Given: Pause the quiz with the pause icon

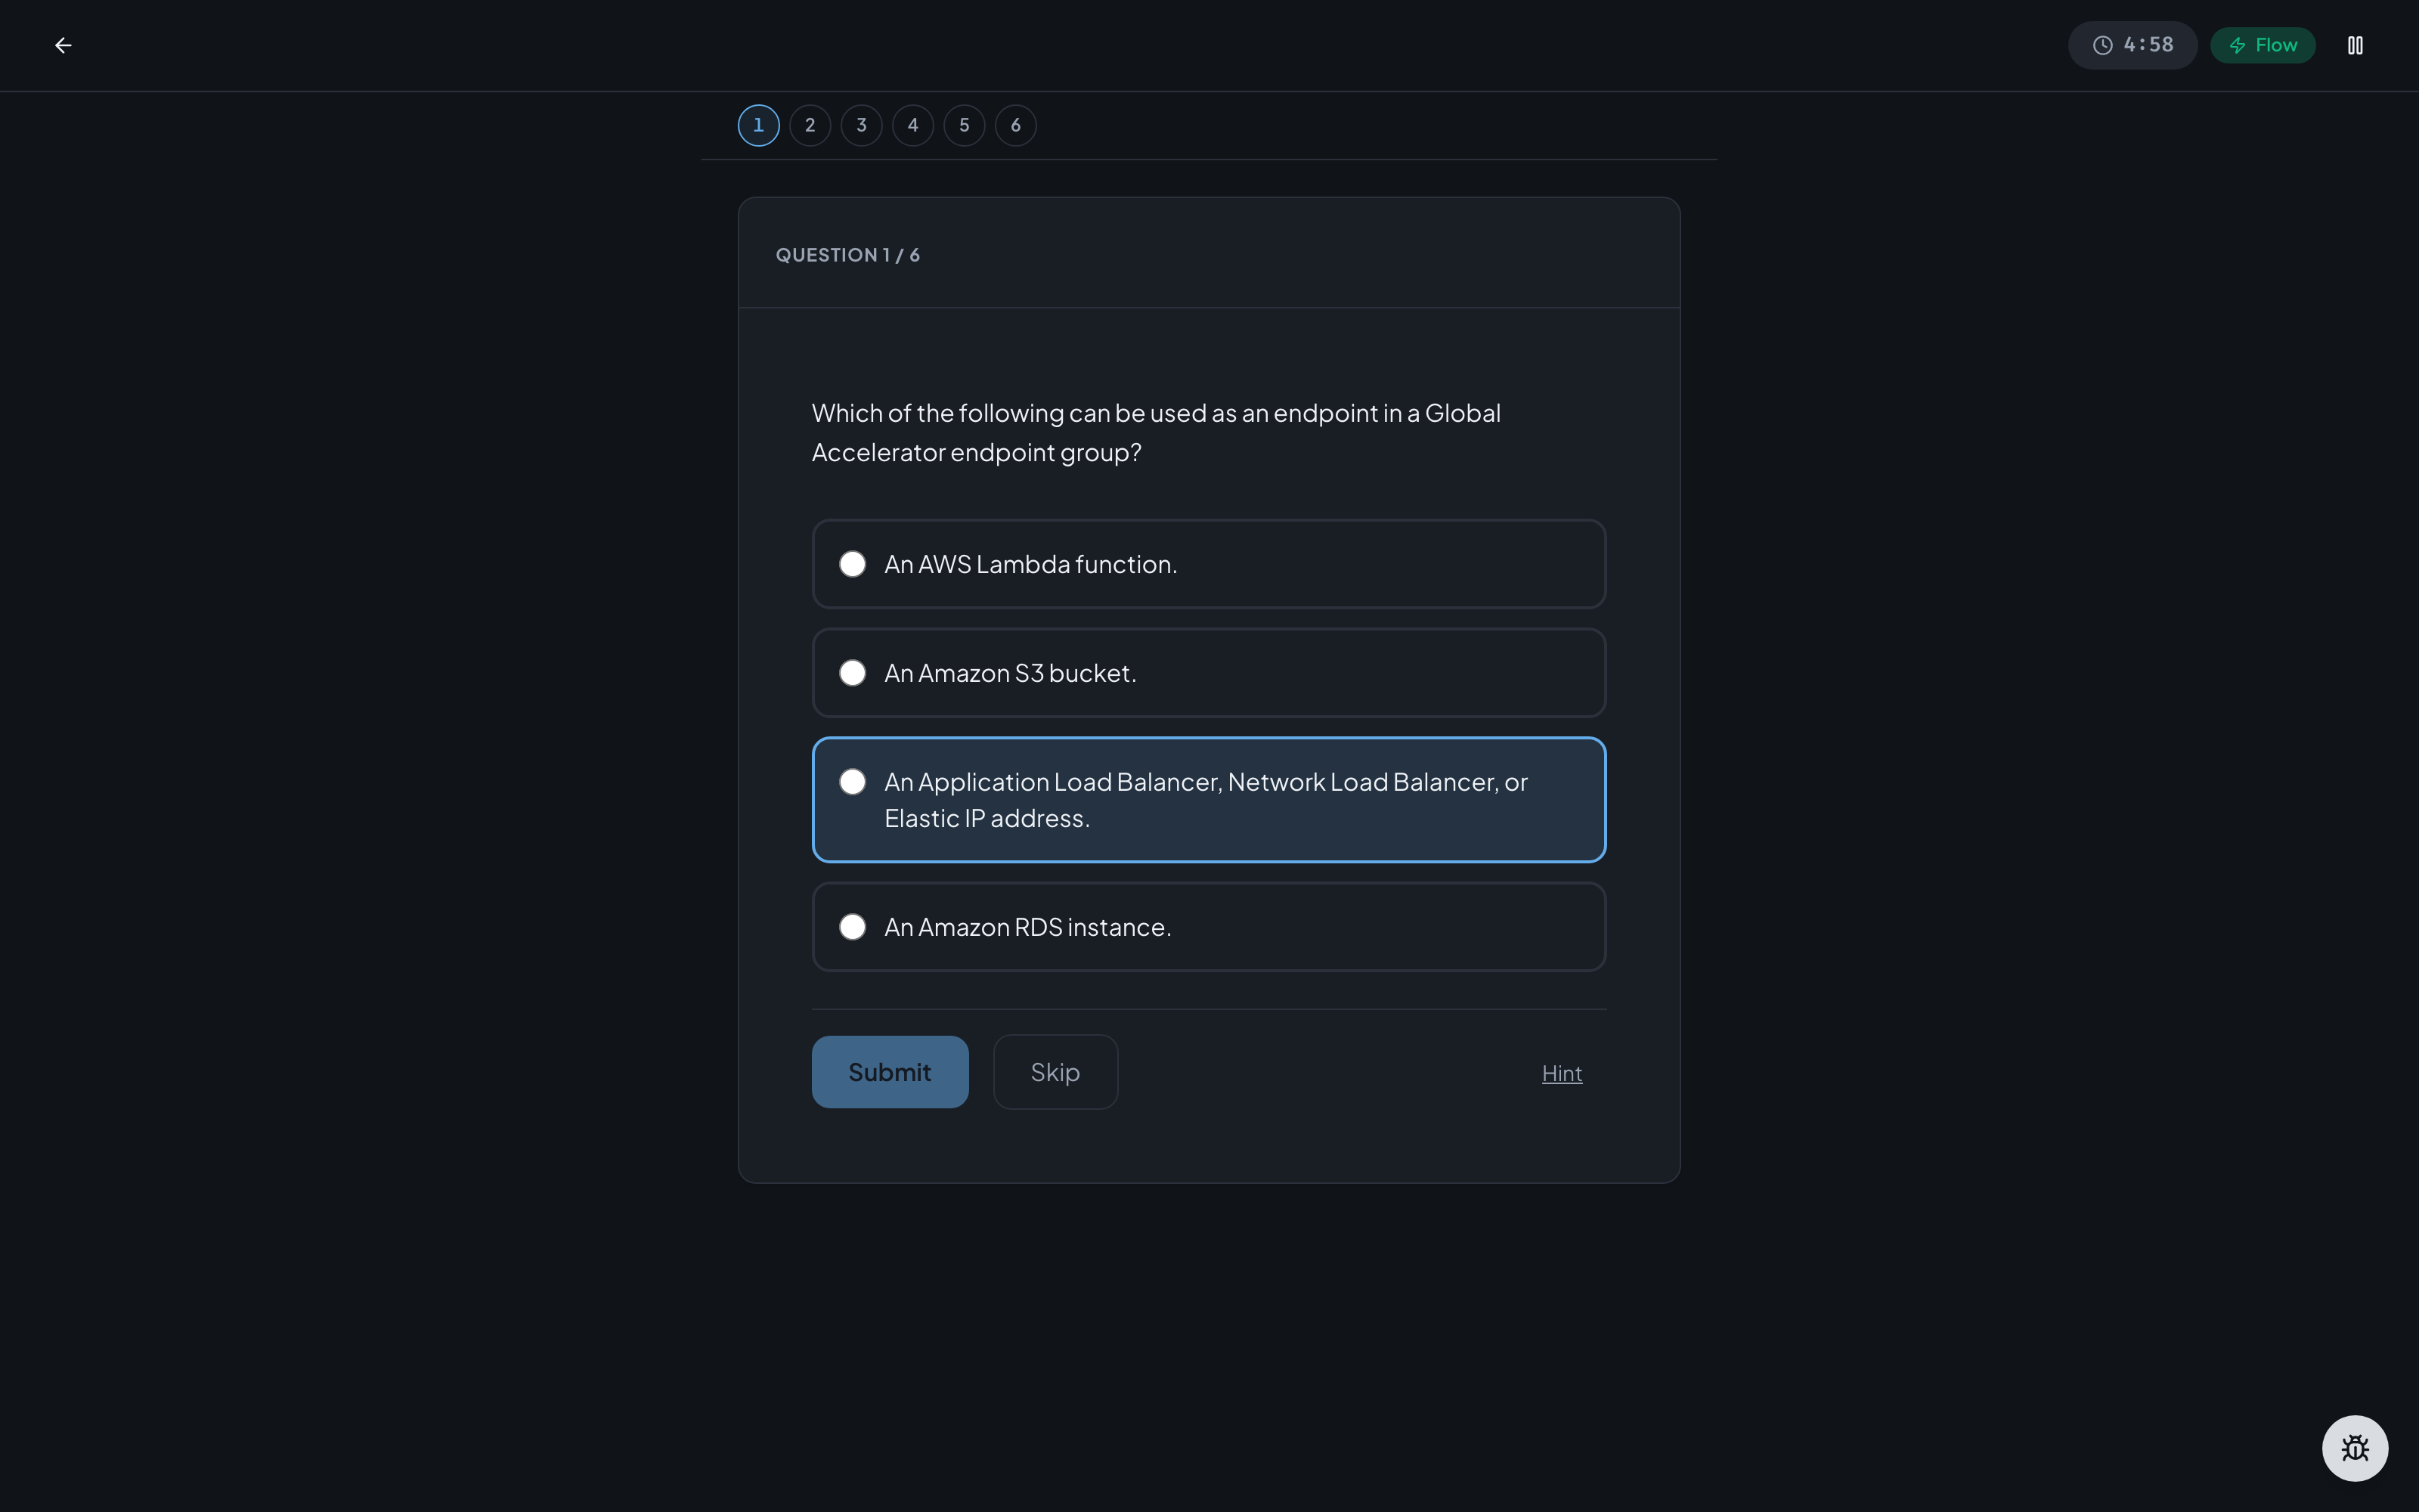Looking at the screenshot, I should pos(2355,45).
